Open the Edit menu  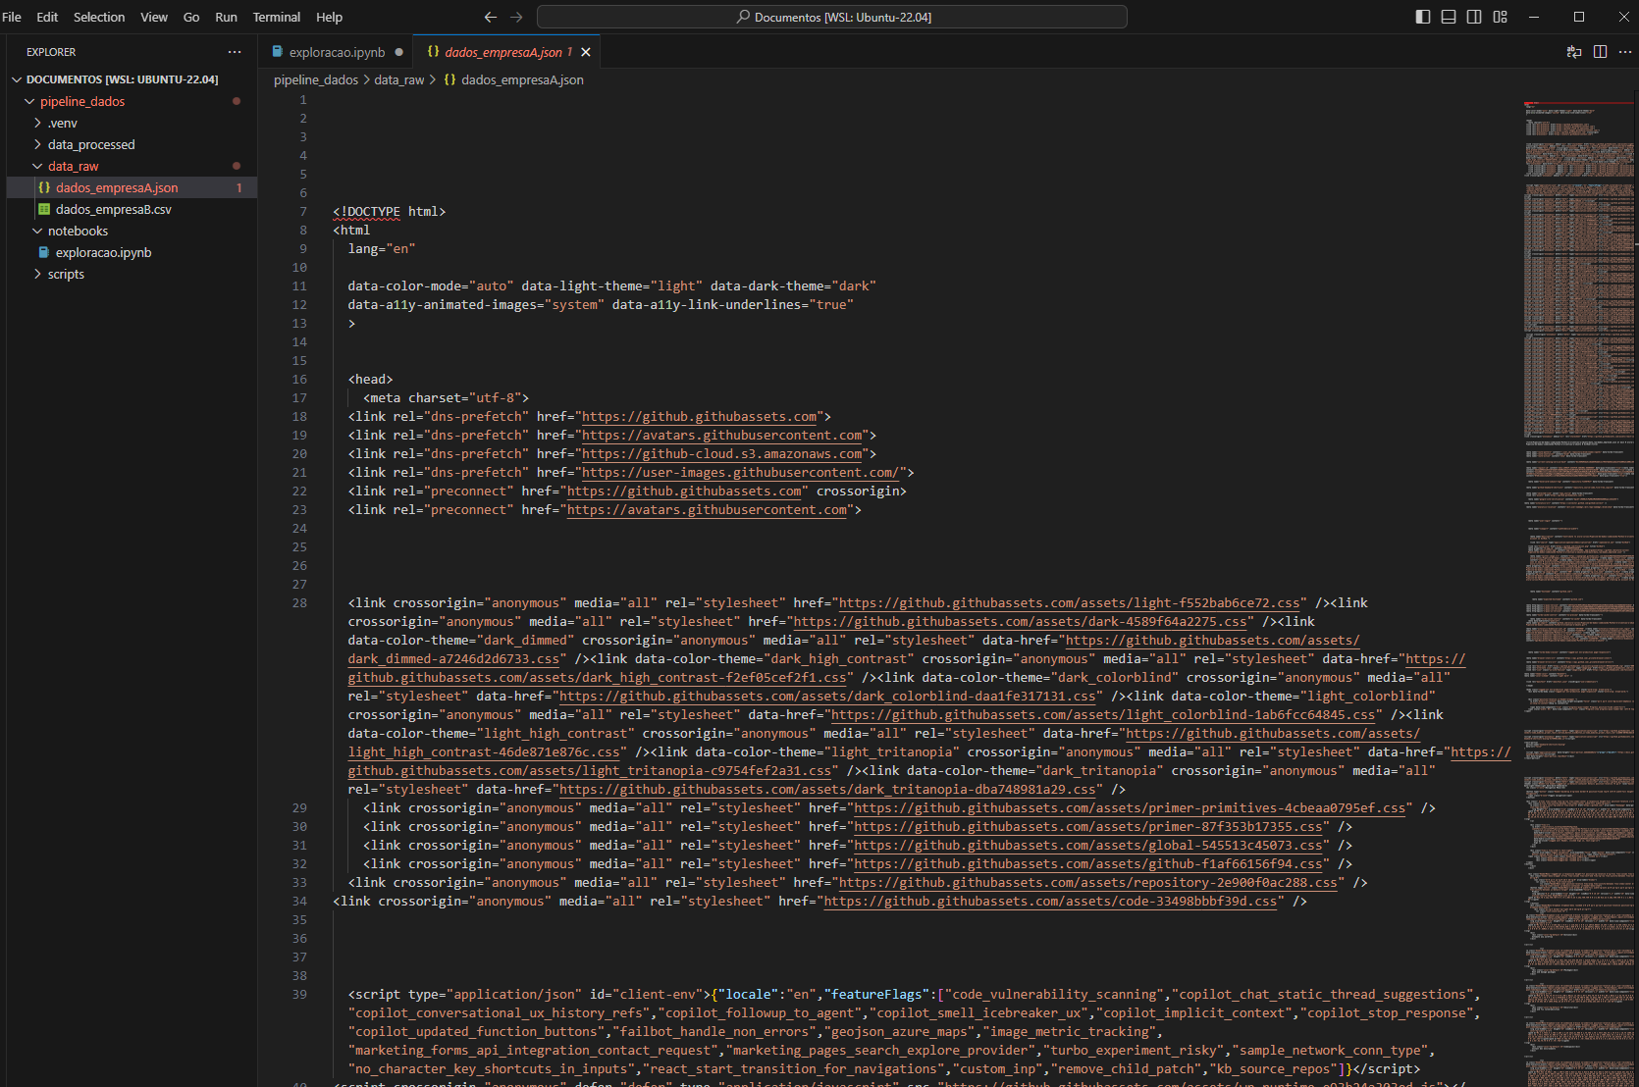47,17
